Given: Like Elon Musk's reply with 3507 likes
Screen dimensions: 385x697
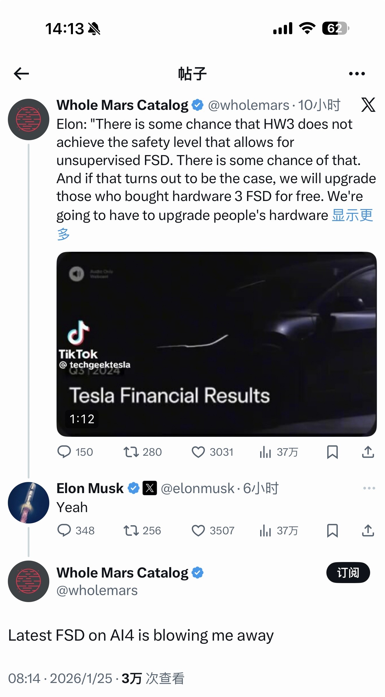Looking at the screenshot, I should 198,530.
